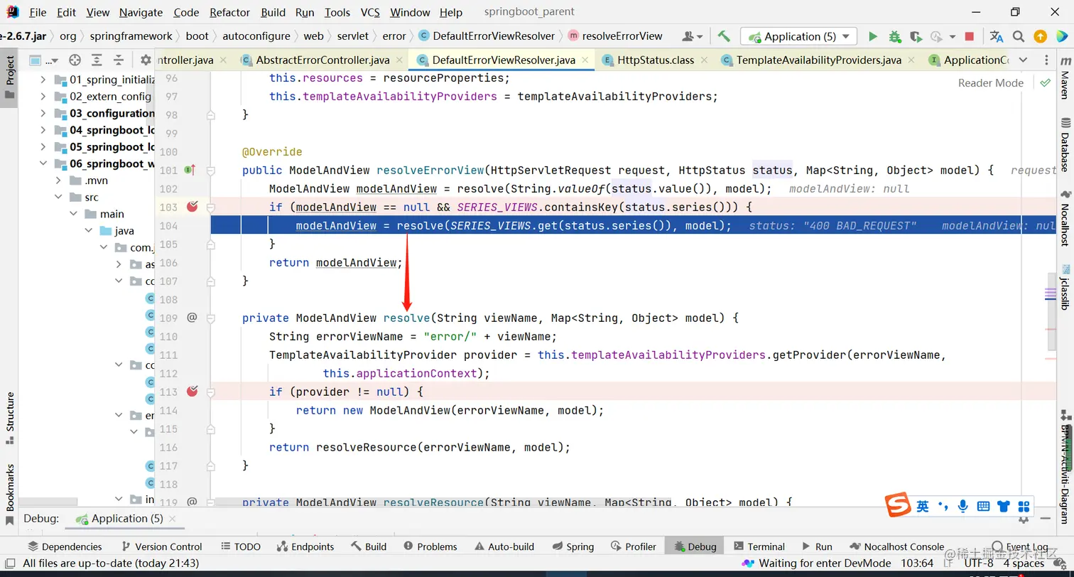Viewport: 1074px width, 577px height.
Task: Open Project panel settings gear
Action: click(146, 60)
